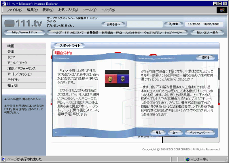Screen dimensions: 229x163
Task: Select the 掲示板 category
Action: tap(24, 85)
